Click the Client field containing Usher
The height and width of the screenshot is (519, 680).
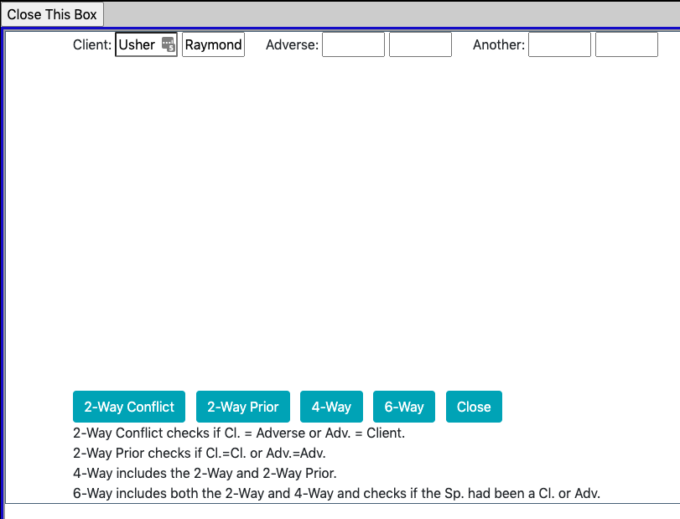tap(137, 45)
